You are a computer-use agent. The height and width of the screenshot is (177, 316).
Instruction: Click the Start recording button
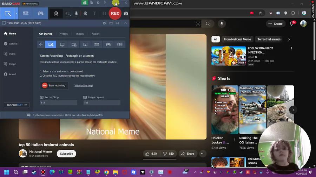(54, 85)
